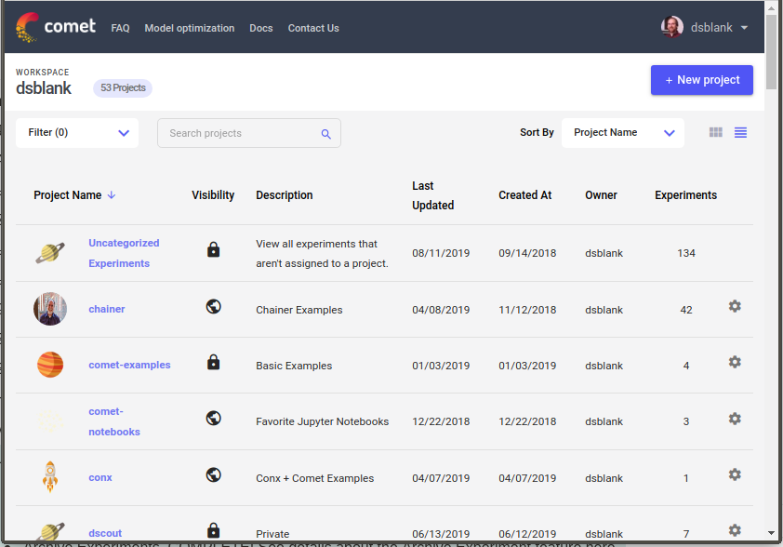The width and height of the screenshot is (783, 547).
Task: Open Model optimization in top navigation
Action: (x=190, y=29)
